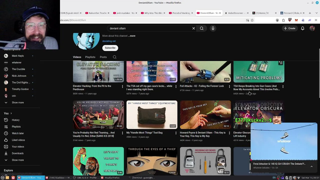Click the taskbar clock Sat Mar 14
The height and width of the screenshot is (180, 320).
coord(310,178)
